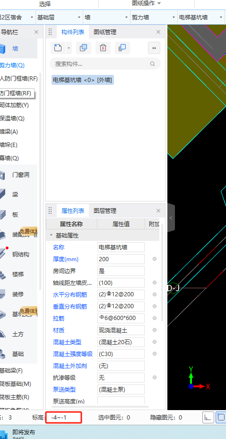Image resolution: width=226 pixels, height=439 pixels.
Task: Open the new component dropdown arrow
Action: pyautogui.click(x=69, y=48)
